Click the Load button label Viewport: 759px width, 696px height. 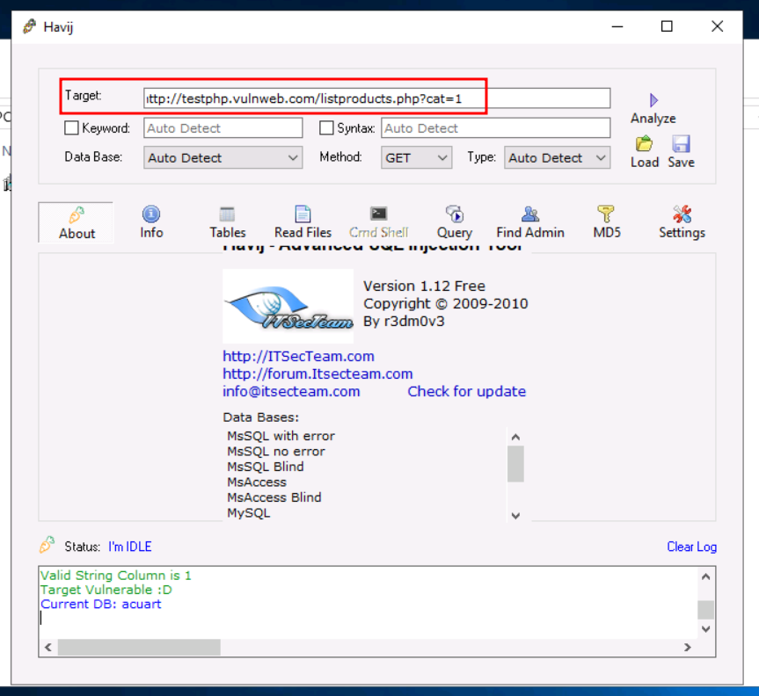pos(645,162)
